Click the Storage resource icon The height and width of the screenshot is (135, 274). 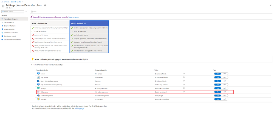click(38, 88)
